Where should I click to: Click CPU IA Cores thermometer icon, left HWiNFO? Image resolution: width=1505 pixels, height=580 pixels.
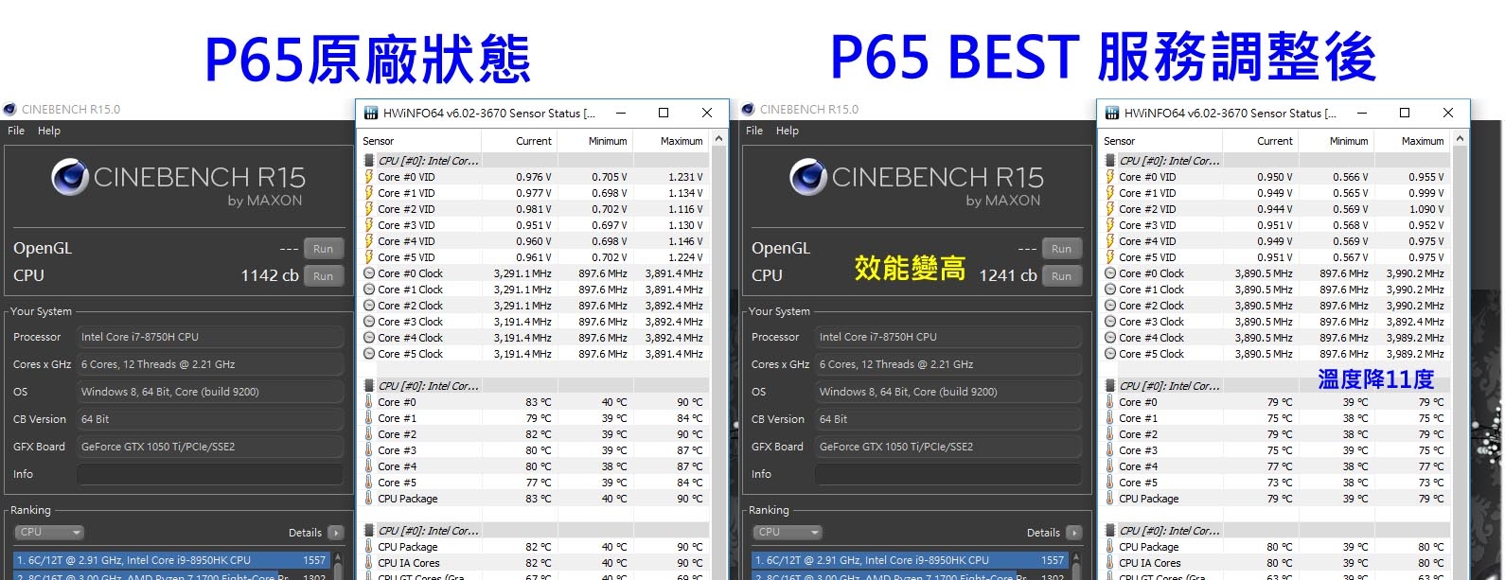(369, 563)
